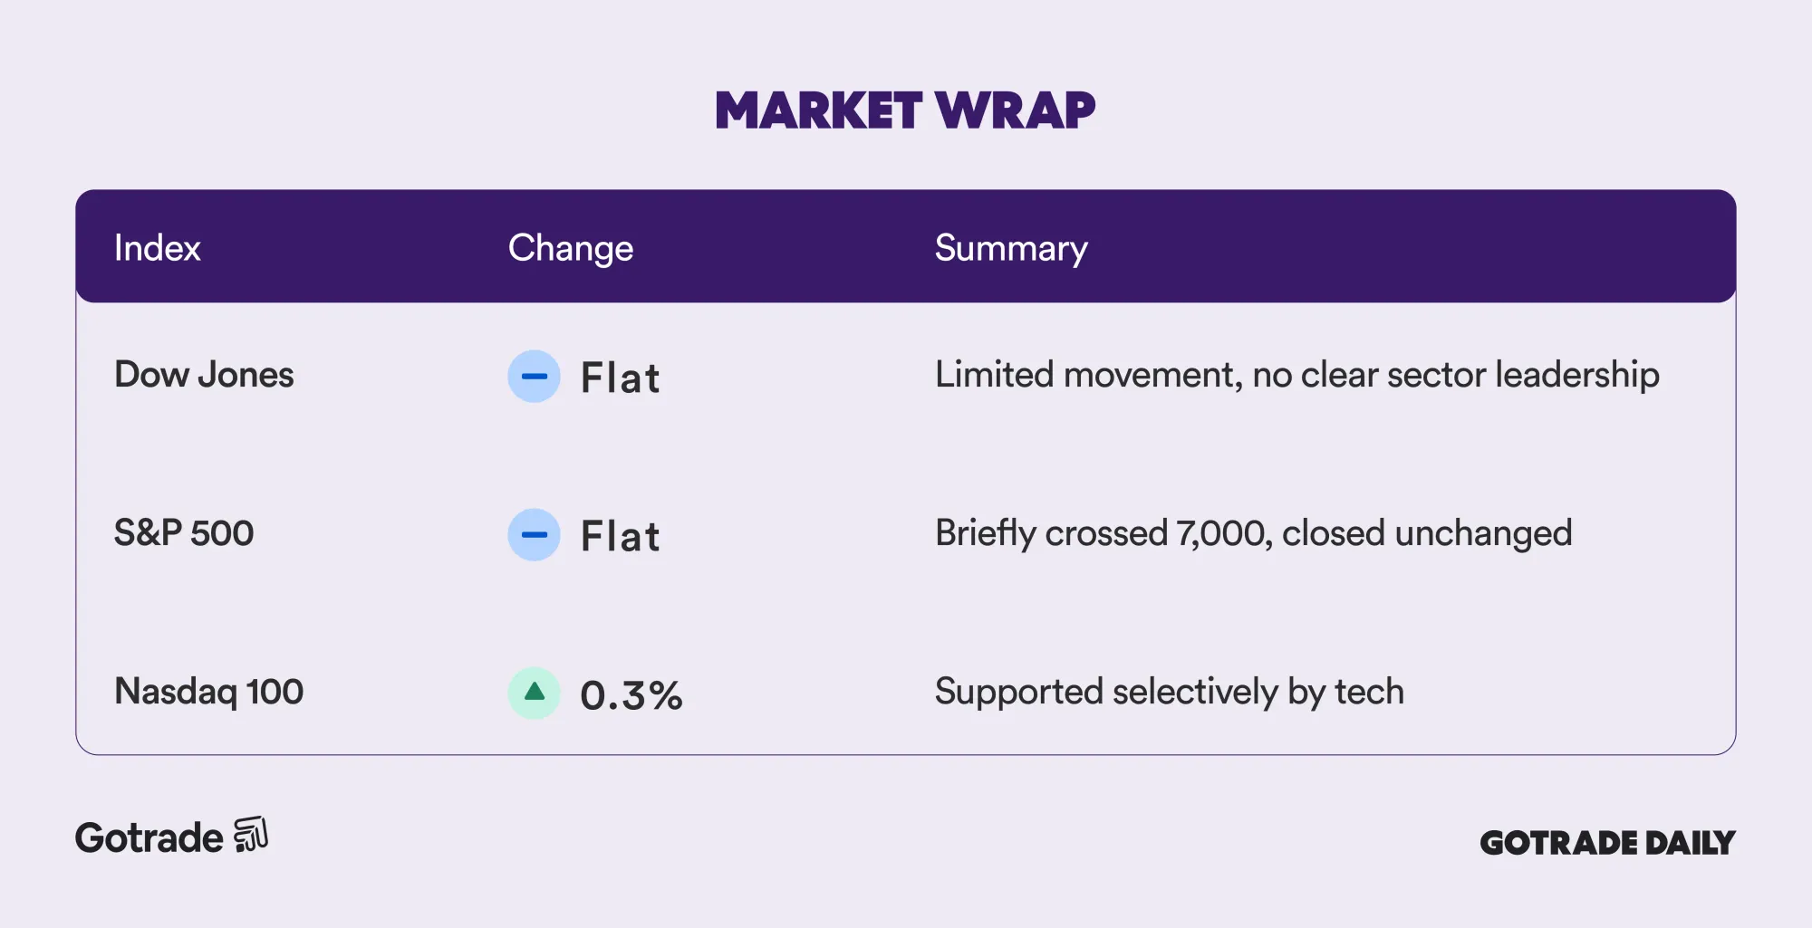Image resolution: width=1812 pixels, height=928 pixels.
Task: Click the Gotrade logo icon
Action: pyautogui.click(x=251, y=835)
